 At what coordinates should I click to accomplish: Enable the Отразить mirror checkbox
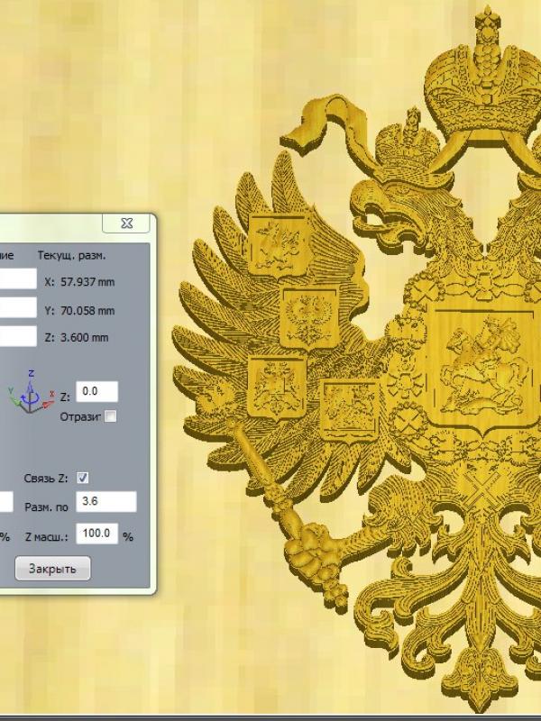(x=110, y=415)
